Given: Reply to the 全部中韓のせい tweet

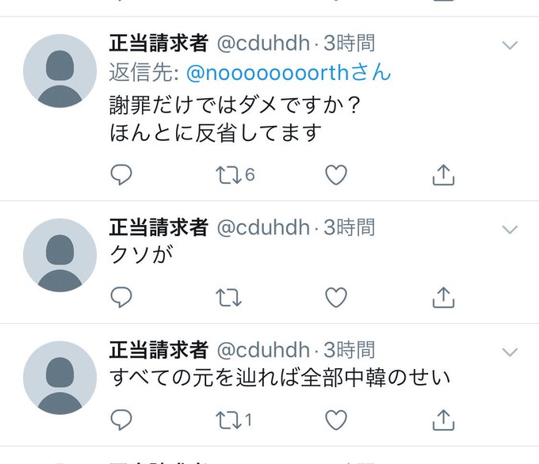Looking at the screenshot, I should click(121, 420).
